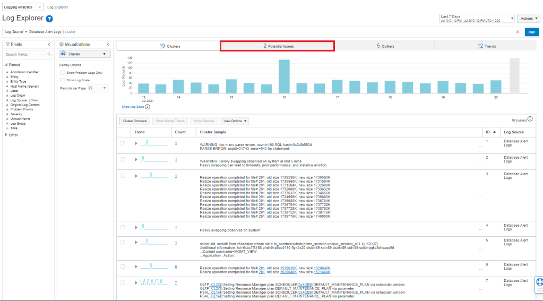Click the blue filter icon beside Log Explorer
The width and height of the screenshot is (543, 301).
pos(49,19)
